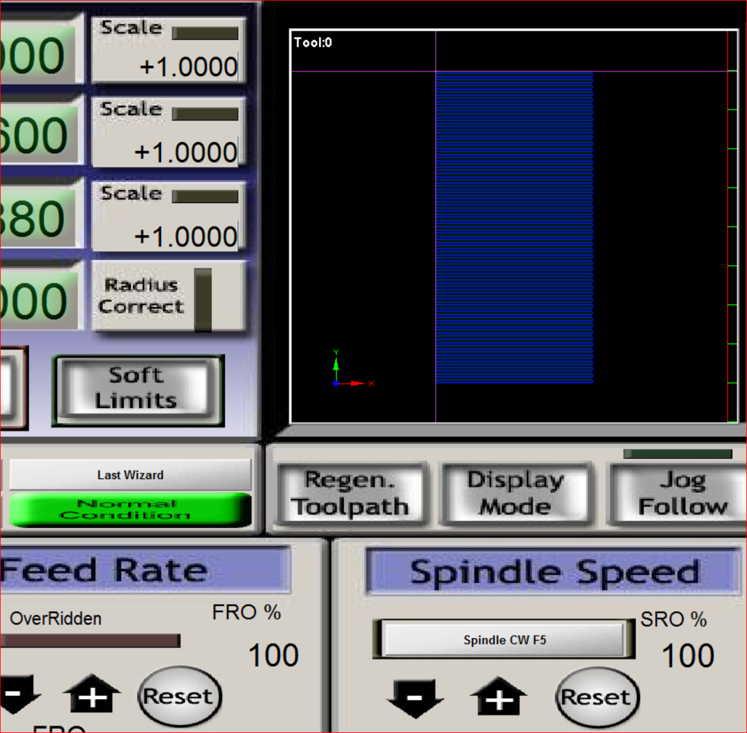Click the blue toolpath in the preview
This screenshot has height=733, width=747.
514,228
